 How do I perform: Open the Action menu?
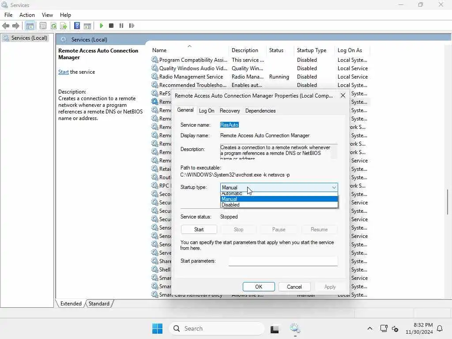coord(27,15)
